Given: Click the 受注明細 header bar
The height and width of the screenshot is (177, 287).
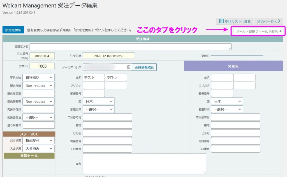Looking at the screenshot, I should (143, 39).
